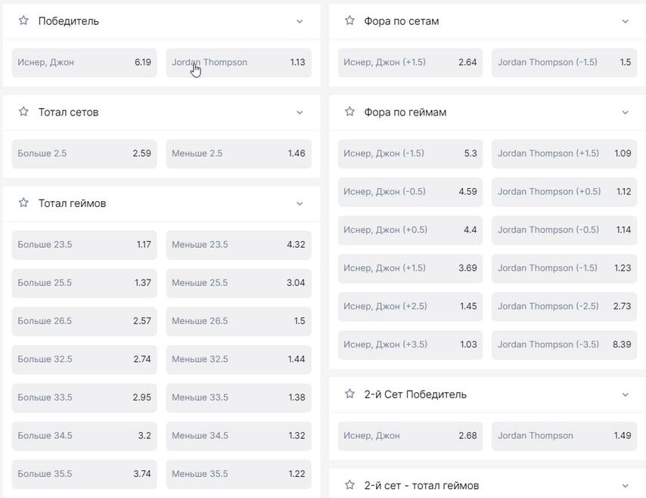Star the Фора по сетам market
Image resolution: width=646 pixels, height=498 pixels.
click(349, 21)
